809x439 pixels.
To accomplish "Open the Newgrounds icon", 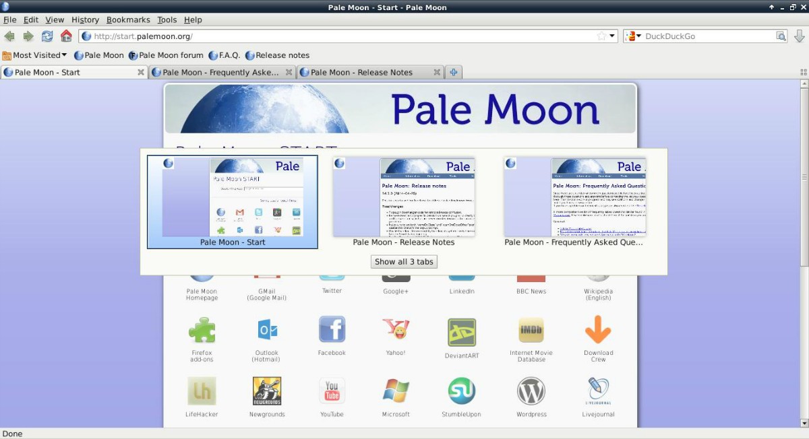I will pos(267,391).
